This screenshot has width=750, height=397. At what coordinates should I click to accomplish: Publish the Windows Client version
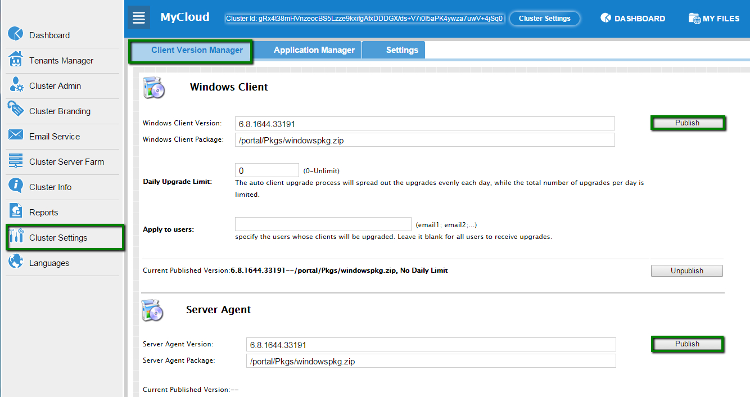(687, 123)
